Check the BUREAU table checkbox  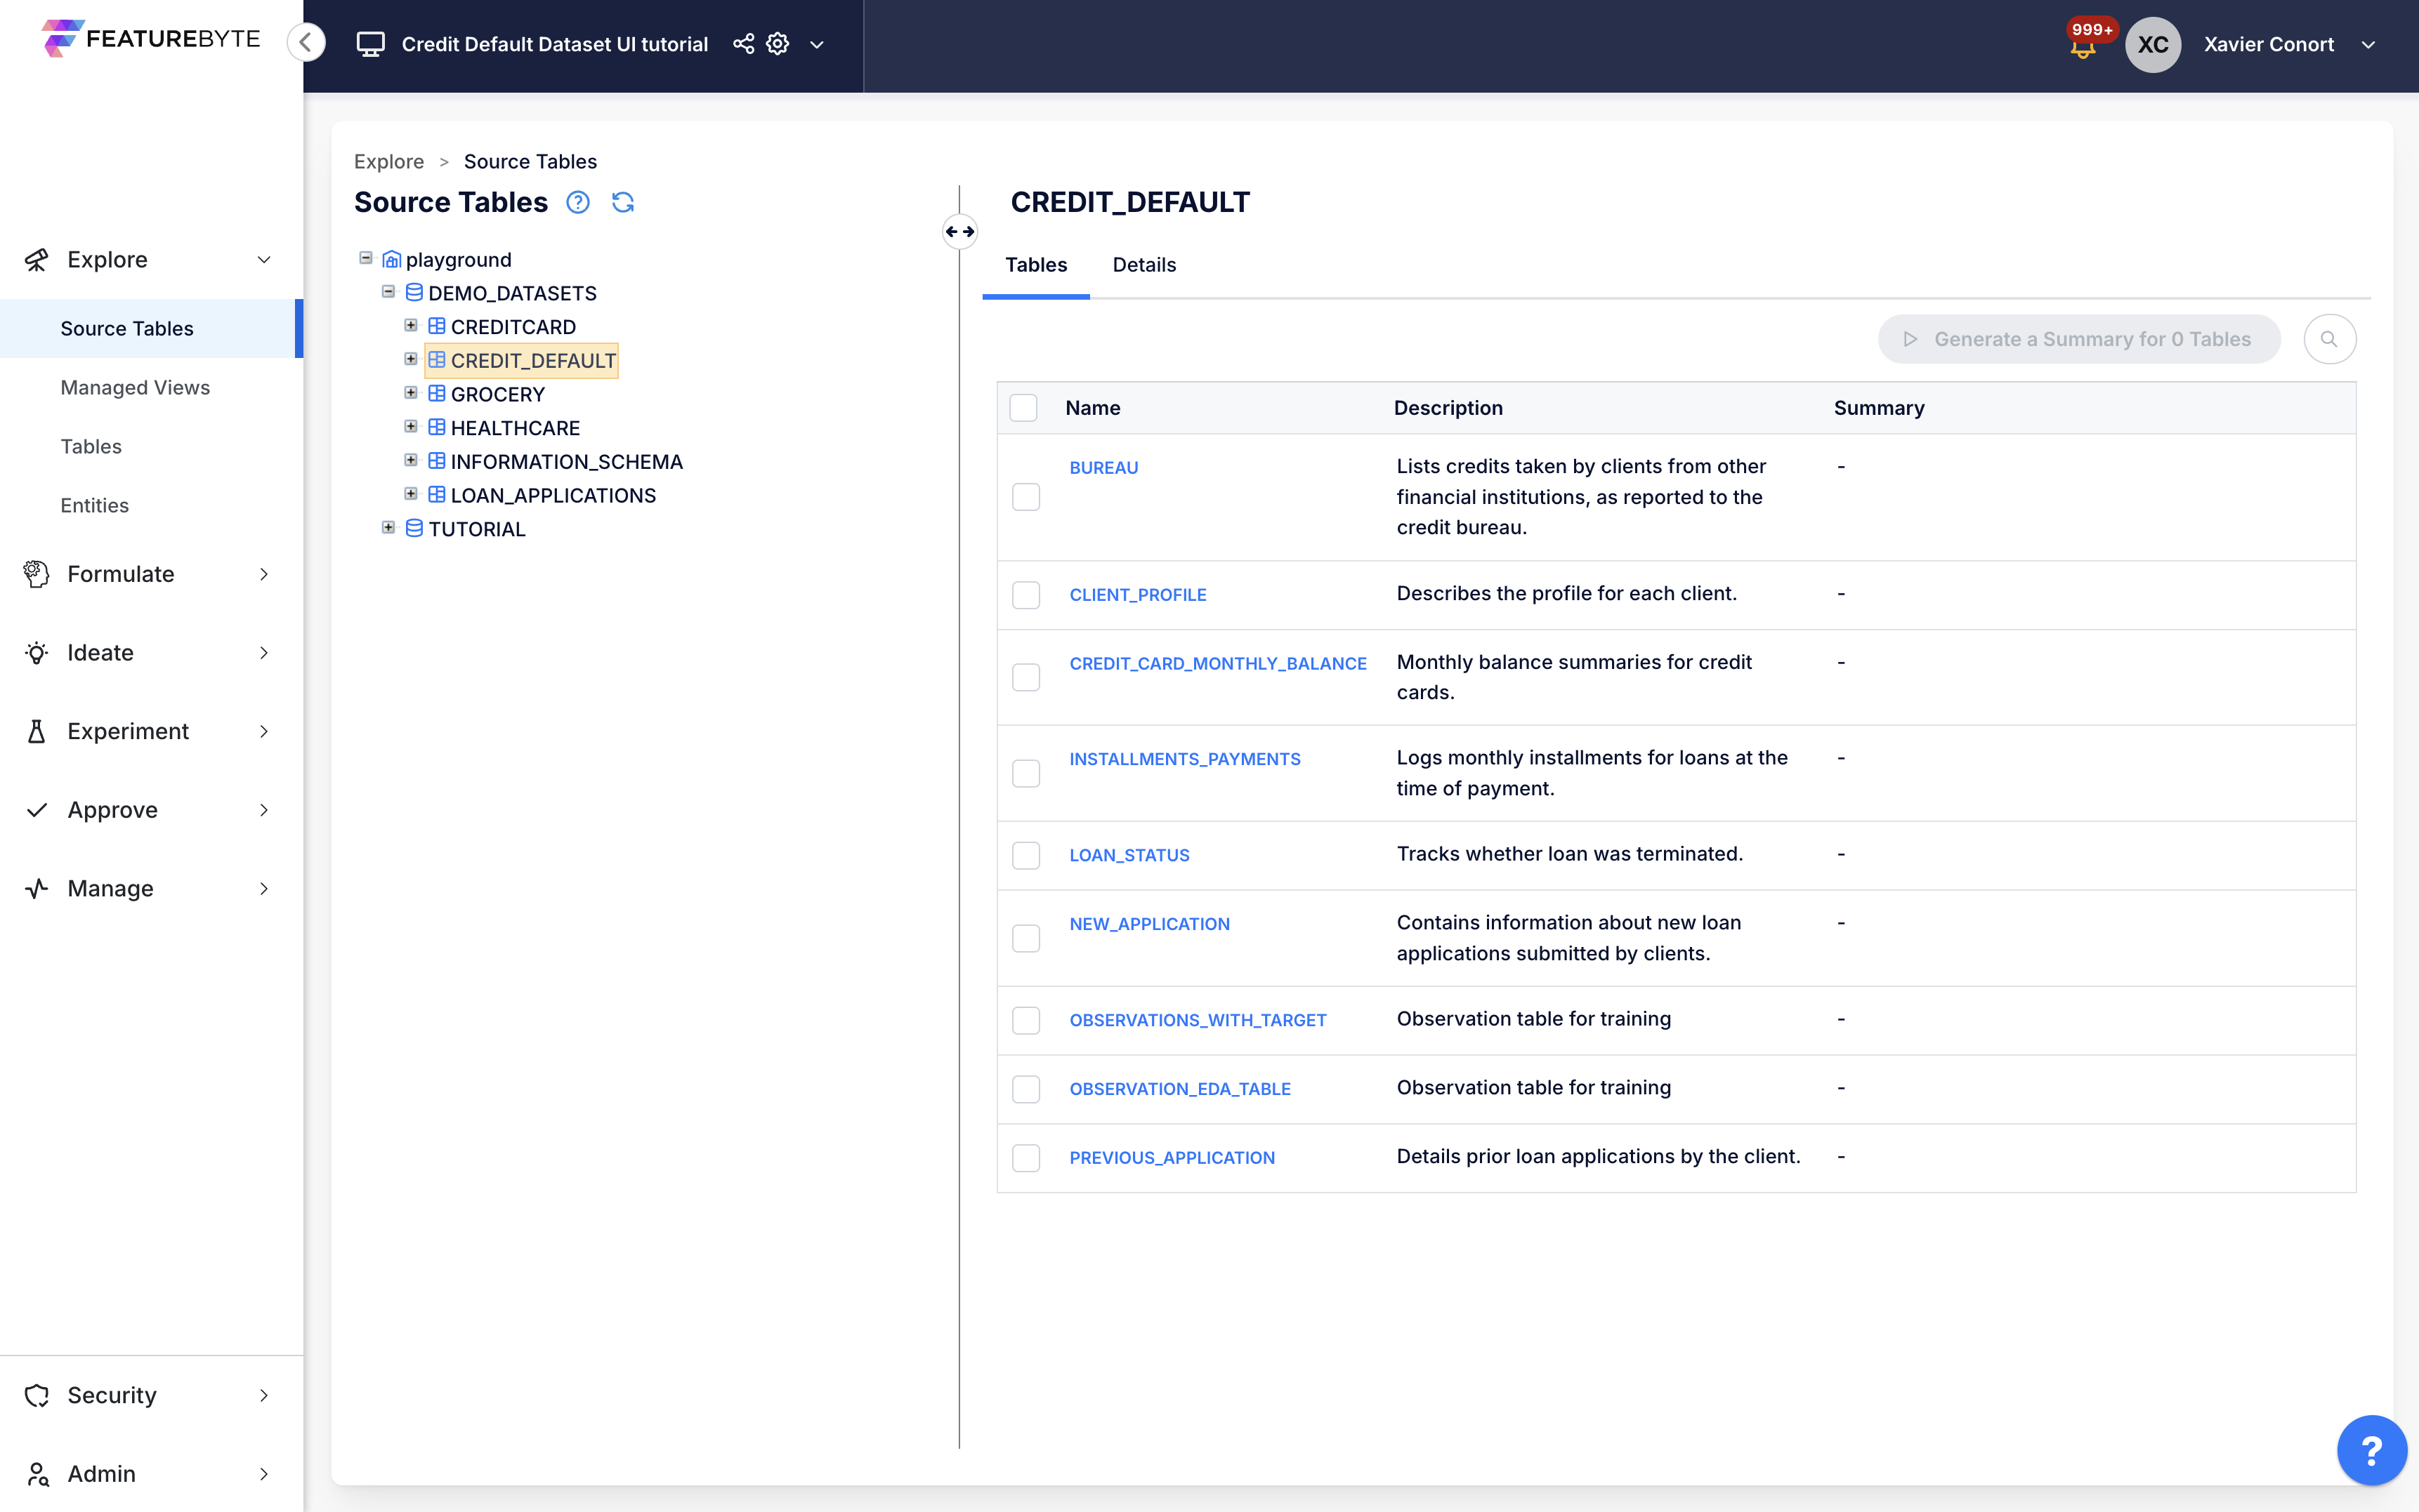(1025, 497)
